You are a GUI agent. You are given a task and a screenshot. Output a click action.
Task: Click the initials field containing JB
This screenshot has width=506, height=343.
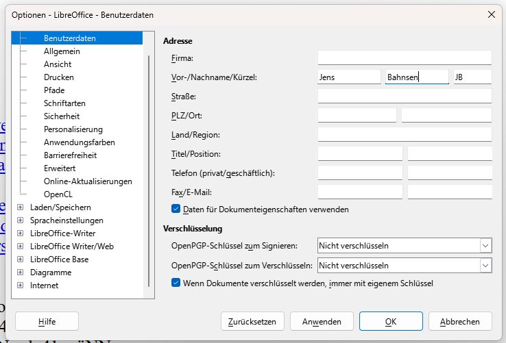click(473, 77)
